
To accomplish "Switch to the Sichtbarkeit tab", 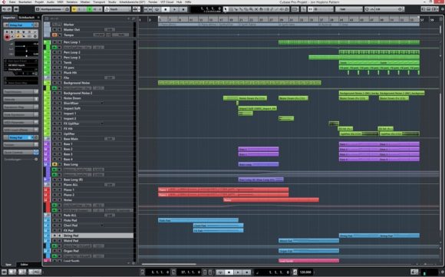I will coord(26,18).
